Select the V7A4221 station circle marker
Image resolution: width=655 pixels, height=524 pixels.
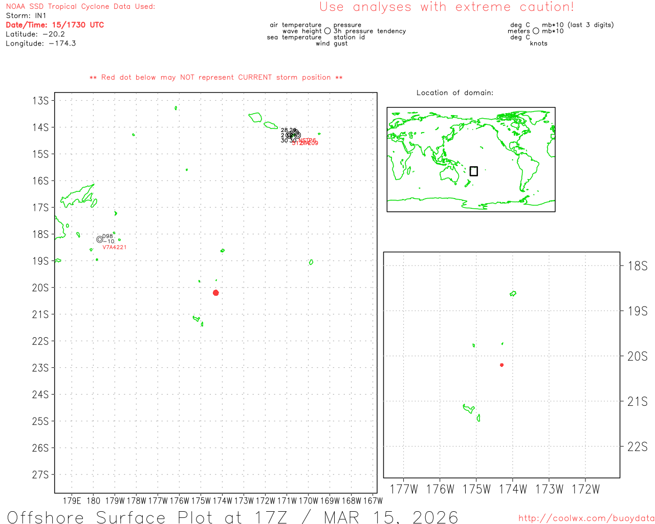click(x=100, y=239)
